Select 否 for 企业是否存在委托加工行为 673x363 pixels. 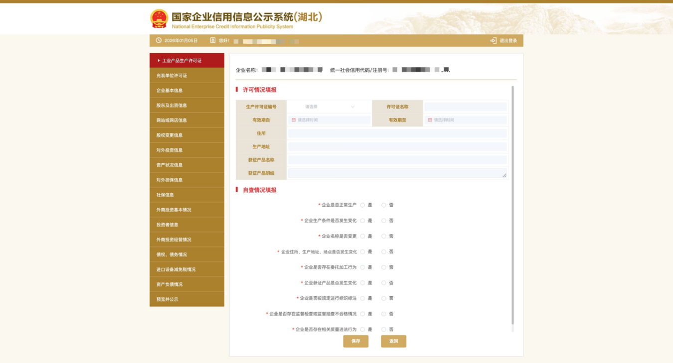(384, 267)
